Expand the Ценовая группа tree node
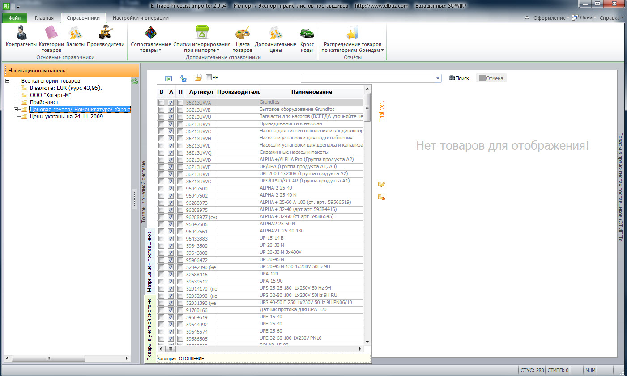 coord(16,110)
